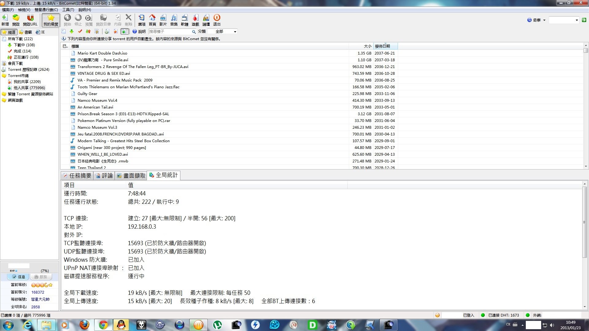Click the 論壇 forum icon

(206, 20)
